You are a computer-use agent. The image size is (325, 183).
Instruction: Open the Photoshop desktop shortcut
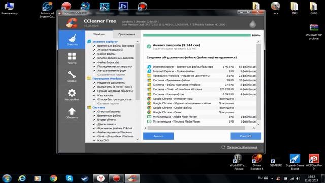pos(123,6)
